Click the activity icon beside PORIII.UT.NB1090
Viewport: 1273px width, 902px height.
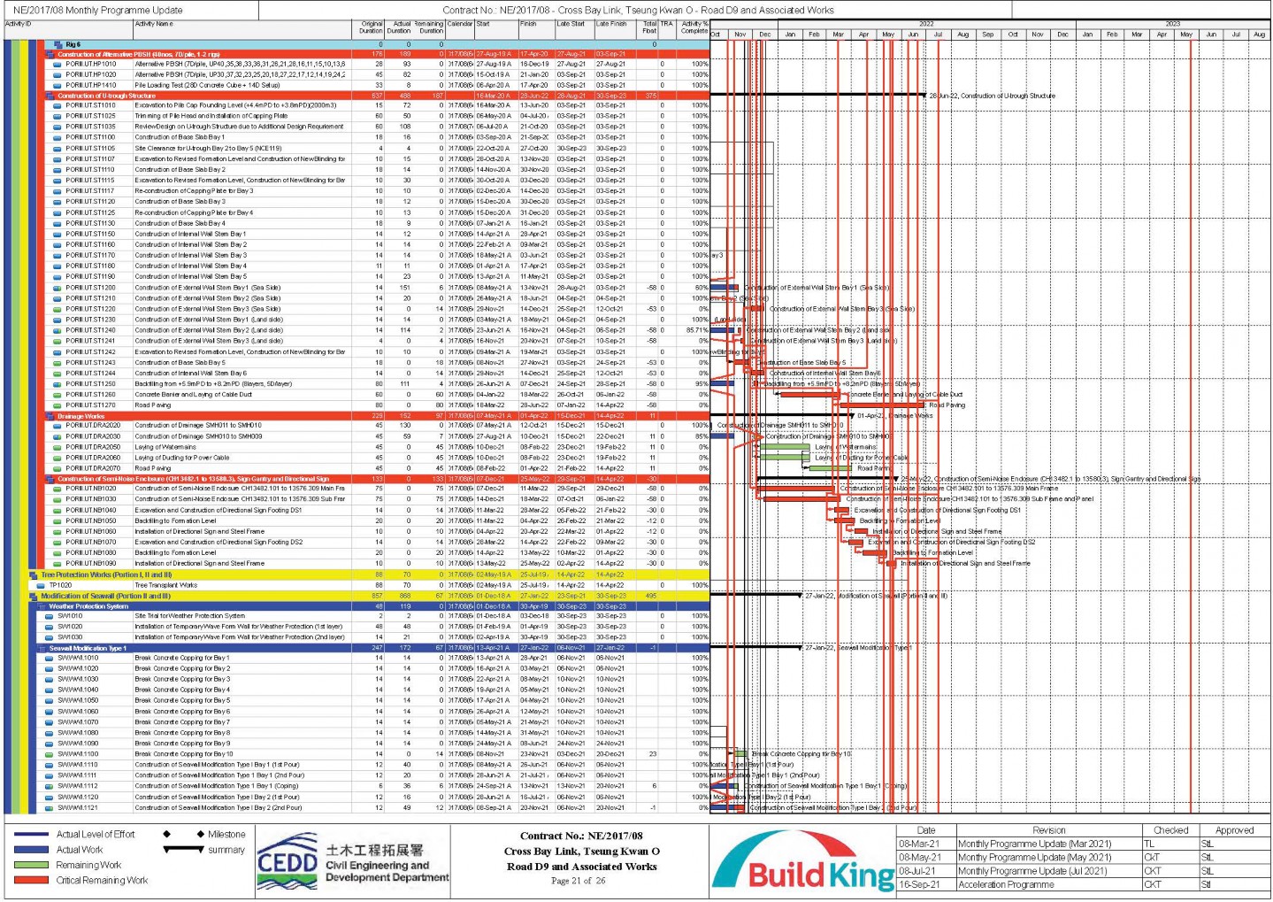tap(58, 564)
